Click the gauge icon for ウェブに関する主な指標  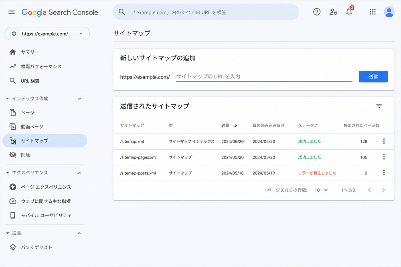pos(13,201)
